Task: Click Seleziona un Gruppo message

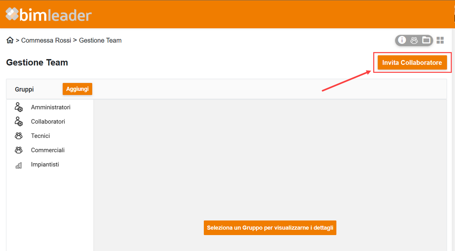Action: [x=270, y=228]
